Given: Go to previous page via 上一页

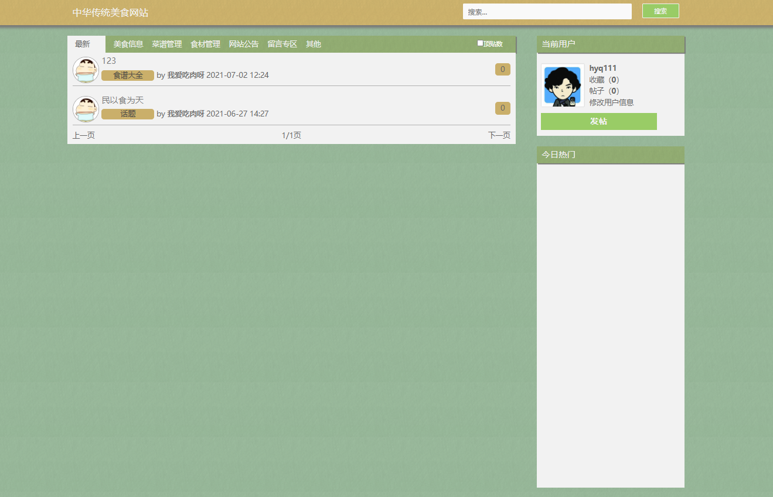Looking at the screenshot, I should pos(84,136).
